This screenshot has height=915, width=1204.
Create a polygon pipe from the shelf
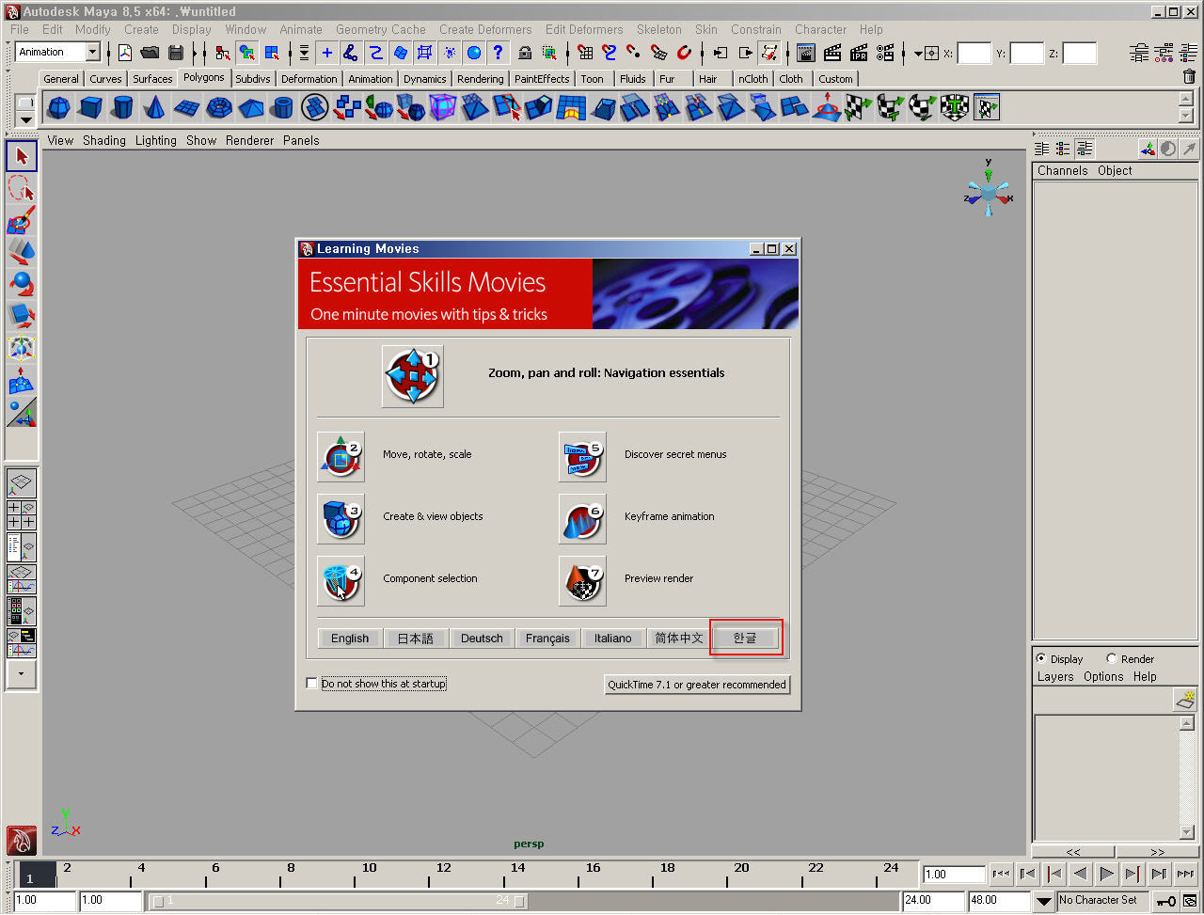[x=282, y=108]
